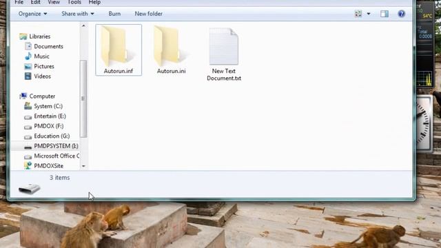This screenshot has height=248, width=441.
Task: Open the System (C:) drive
Action: pyautogui.click(x=48, y=106)
